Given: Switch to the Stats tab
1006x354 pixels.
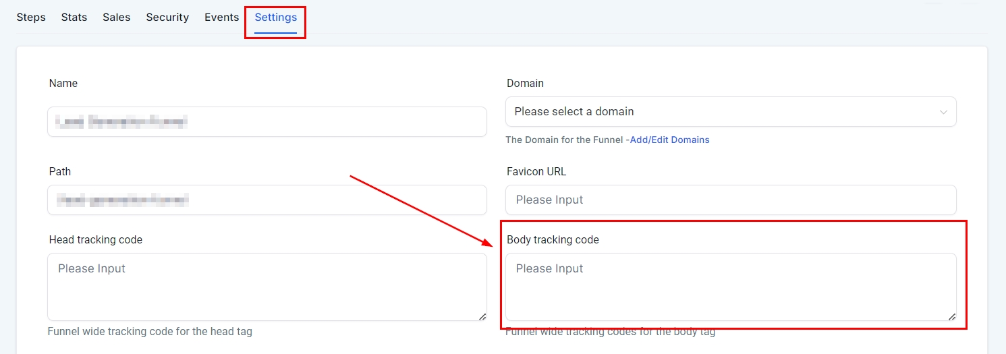Looking at the screenshot, I should 74,18.
